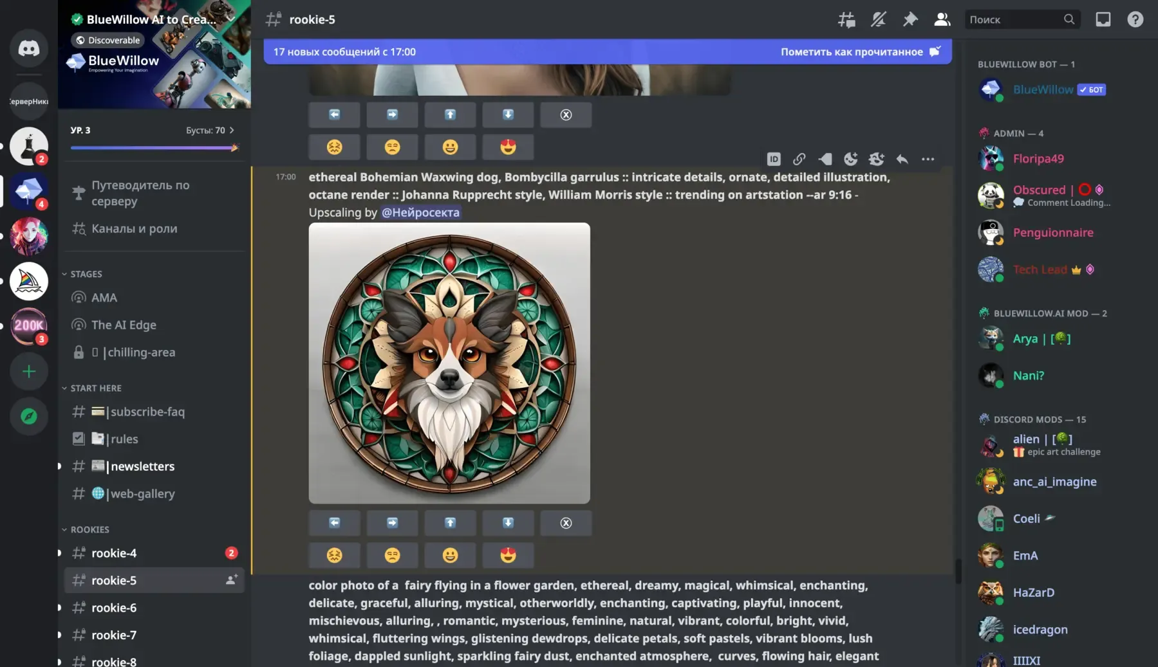Toggle notification mute bell for rookie-5

[879, 20]
